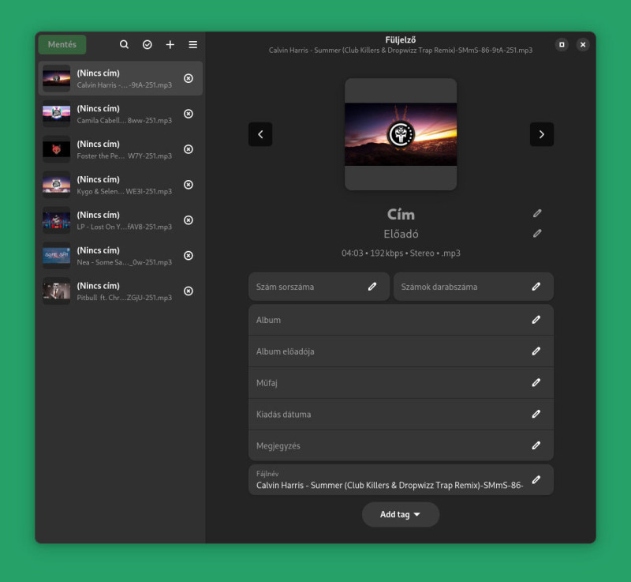Click the Műfaj input field

pyautogui.click(x=401, y=383)
